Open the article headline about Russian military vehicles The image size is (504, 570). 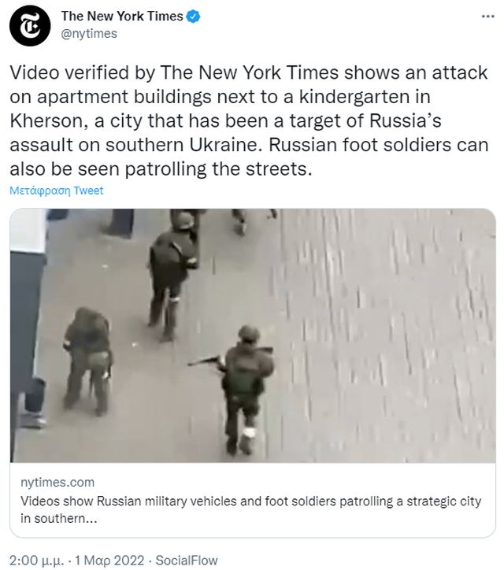click(x=250, y=509)
